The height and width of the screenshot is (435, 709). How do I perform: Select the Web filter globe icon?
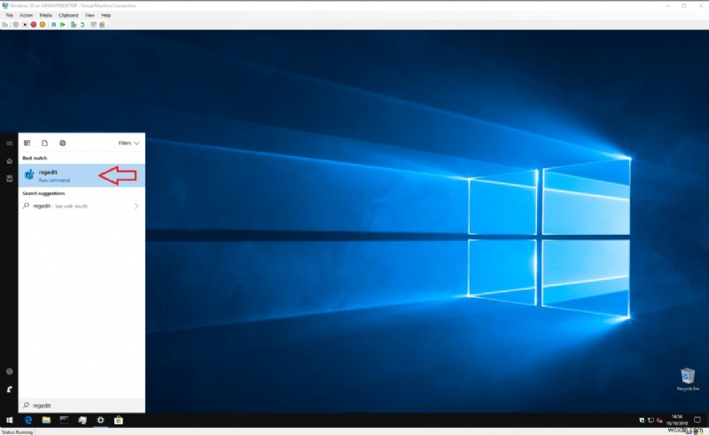coord(62,143)
